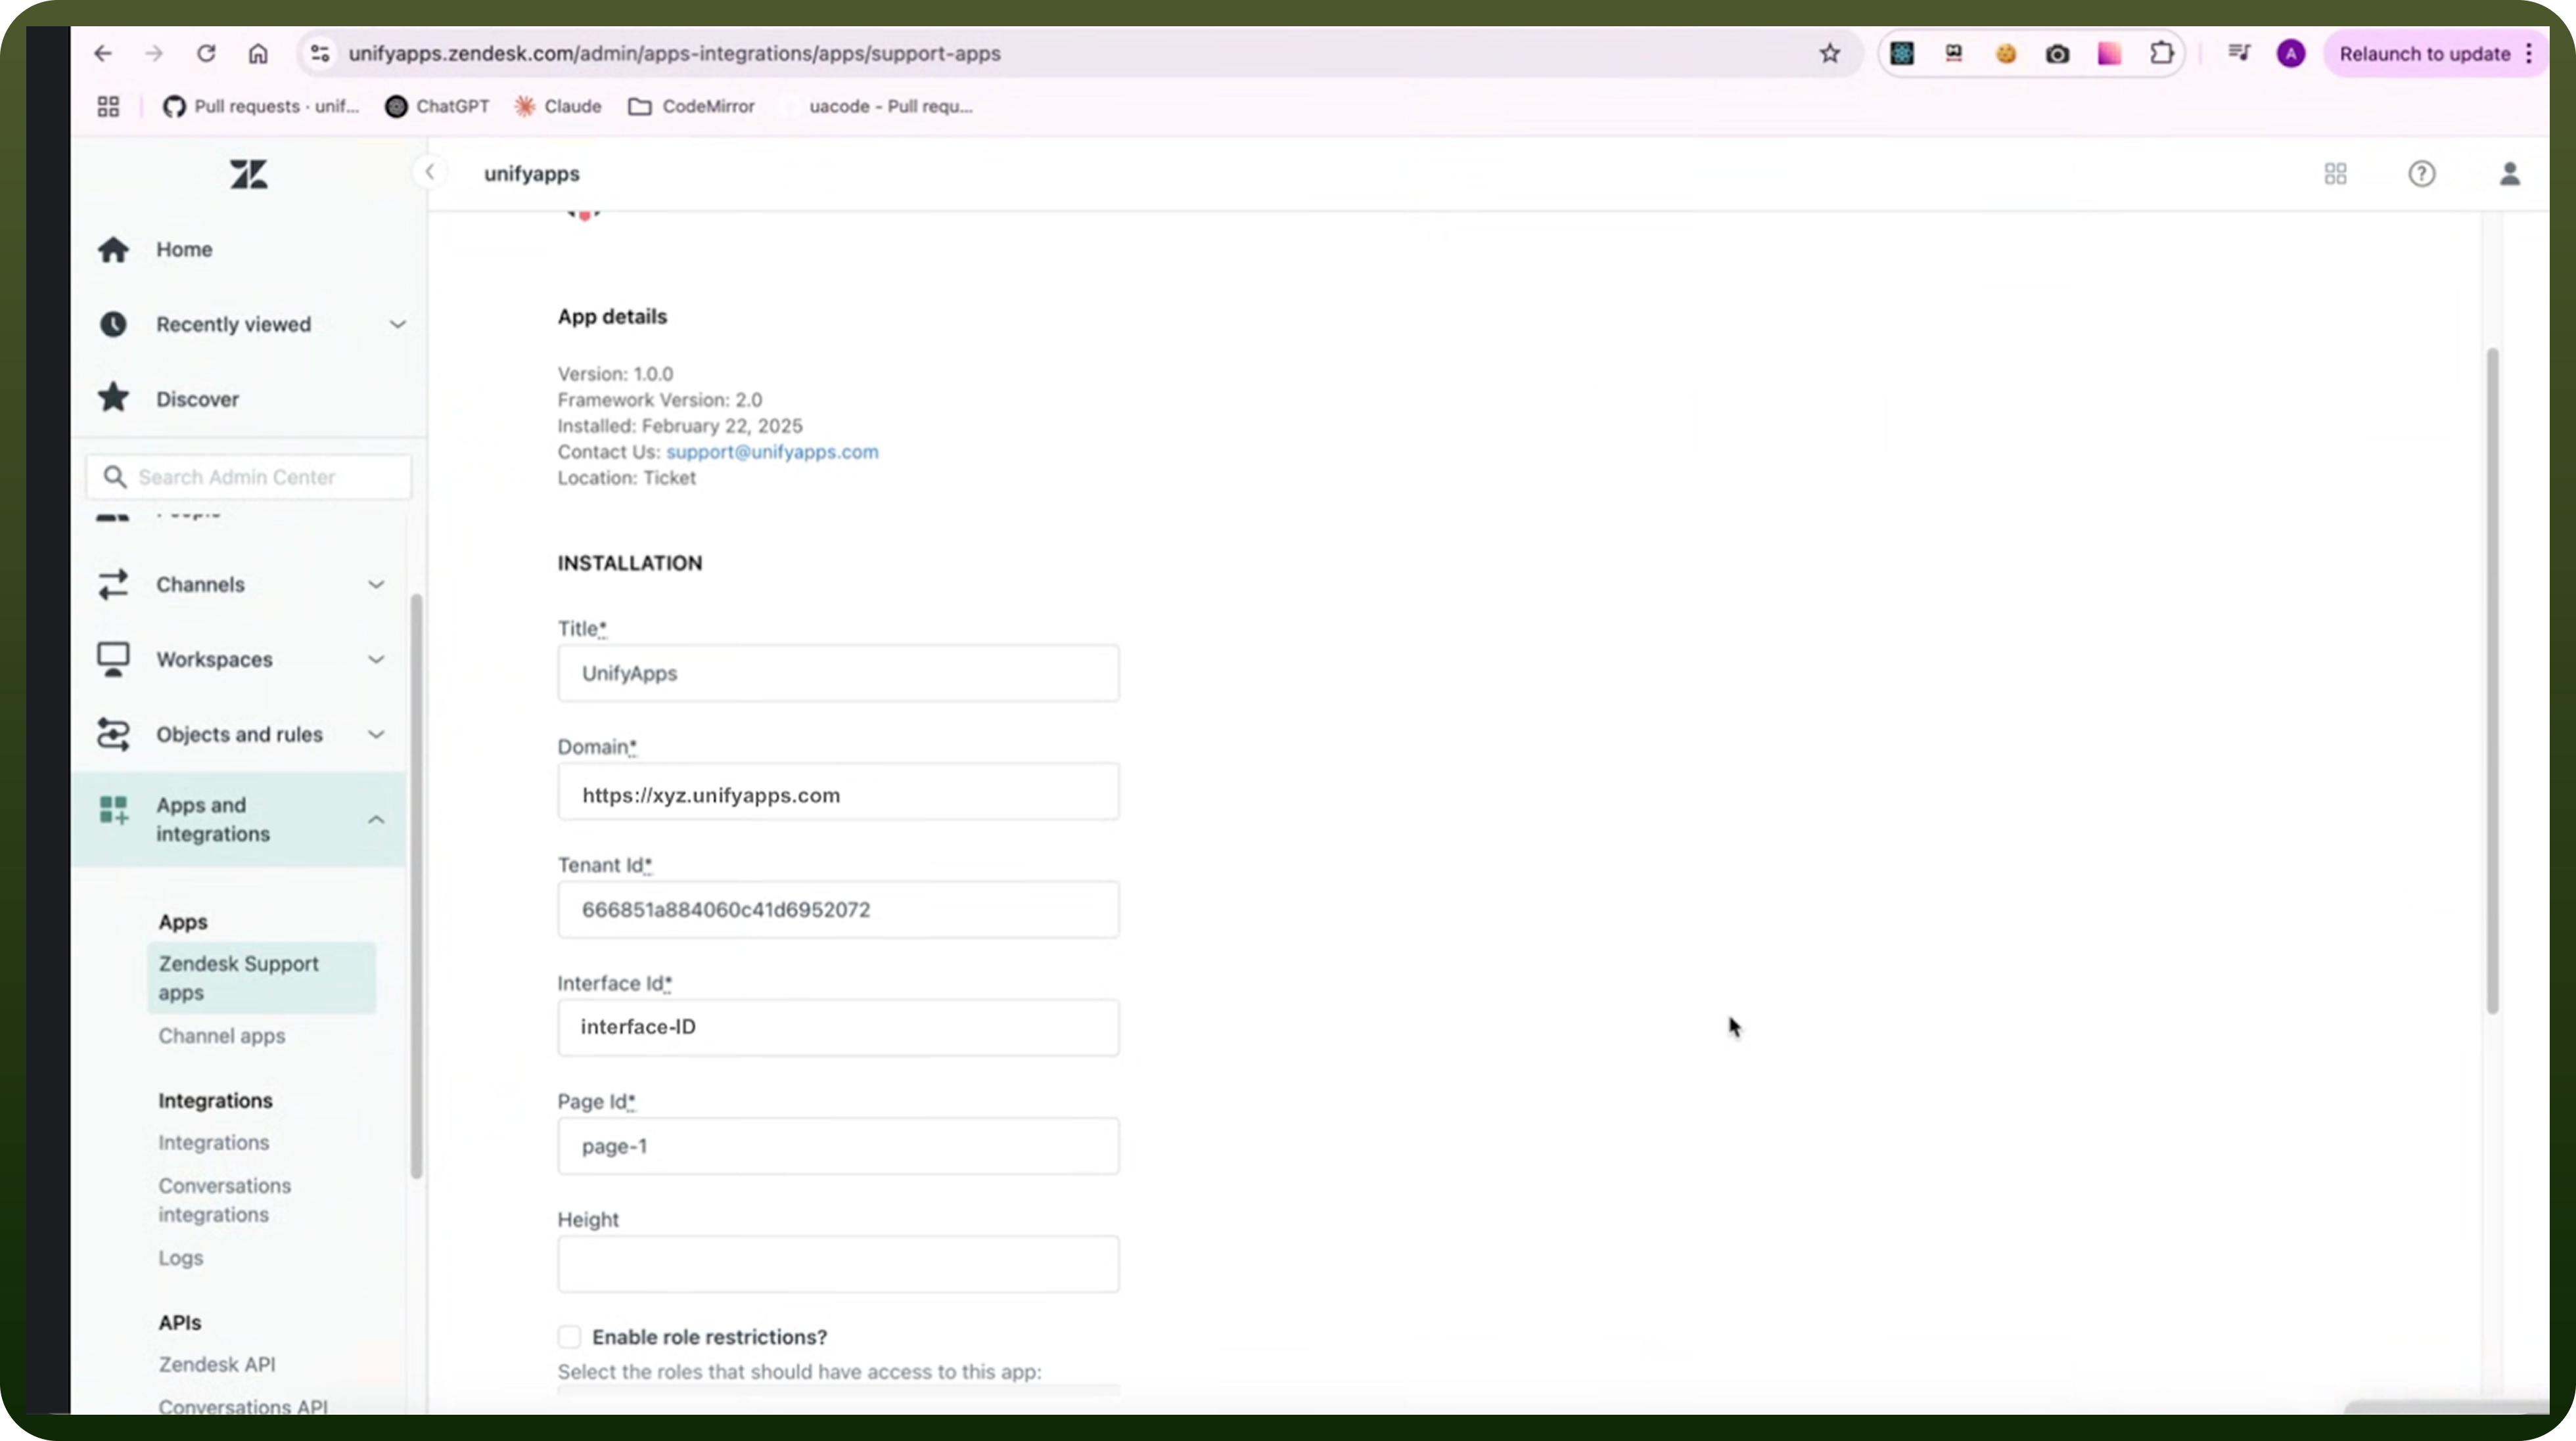Open the help question mark icon

point(2421,174)
